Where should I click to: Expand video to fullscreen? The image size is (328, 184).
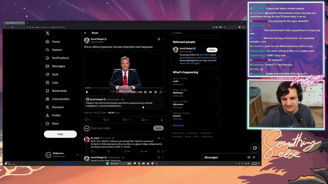tap(161, 92)
